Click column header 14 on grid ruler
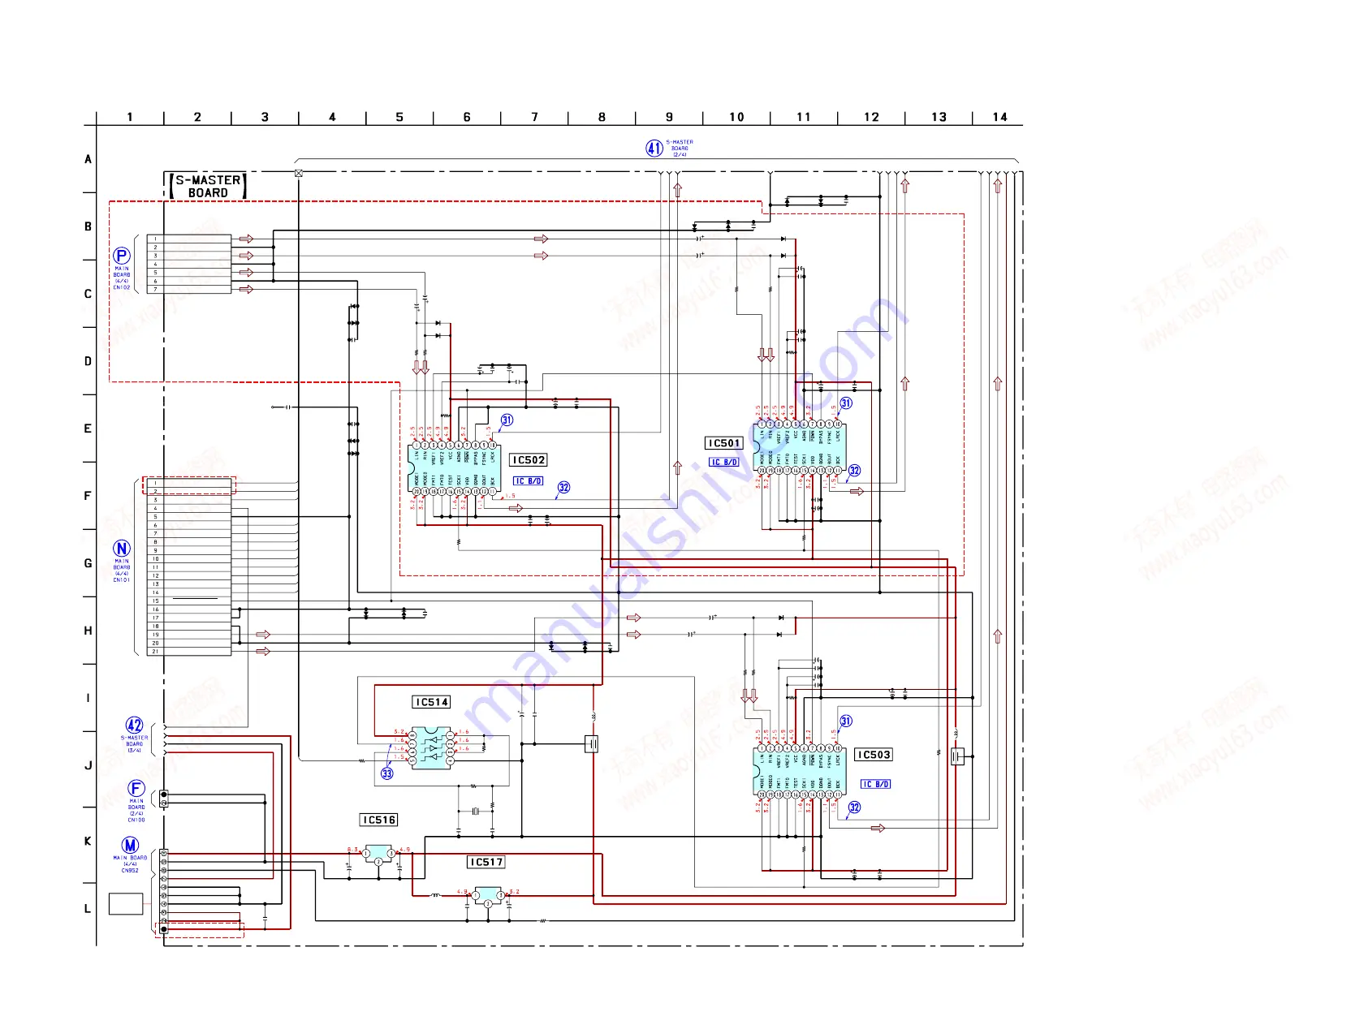The width and height of the screenshot is (1364, 1025). coord(999,117)
